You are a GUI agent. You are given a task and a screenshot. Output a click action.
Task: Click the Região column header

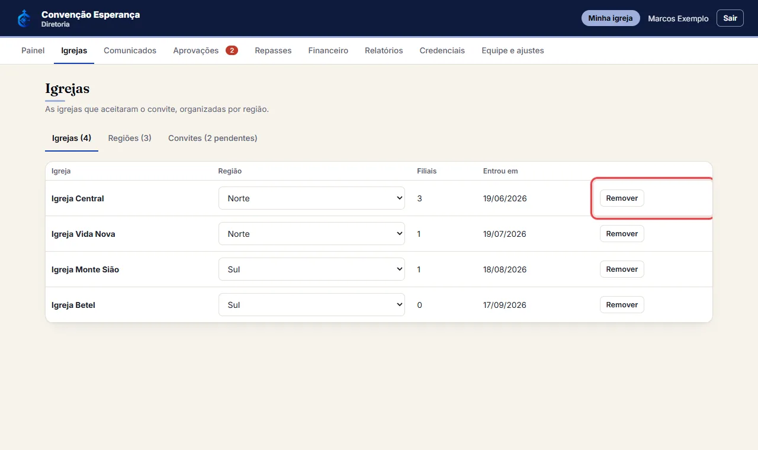pyautogui.click(x=230, y=171)
